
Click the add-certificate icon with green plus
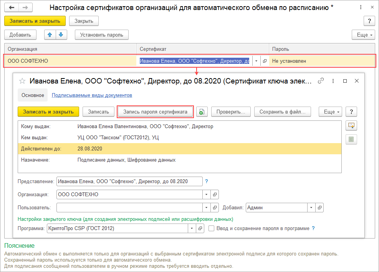pyautogui.click(x=202, y=112)
